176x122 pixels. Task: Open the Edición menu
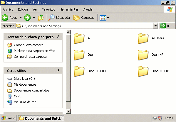[x=23, y=9]
